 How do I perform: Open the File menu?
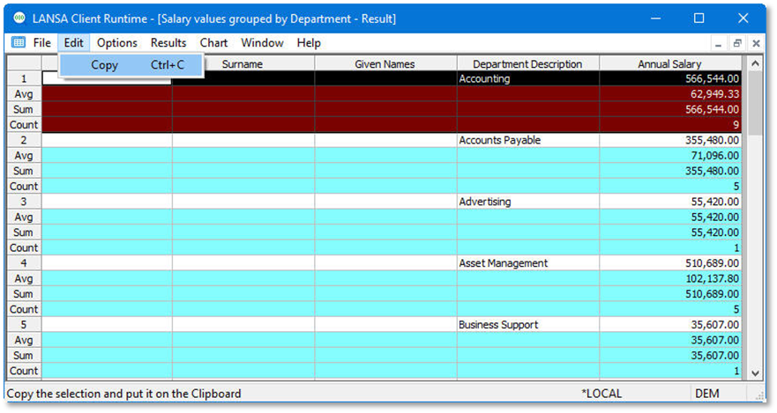(x=42, y=43)
